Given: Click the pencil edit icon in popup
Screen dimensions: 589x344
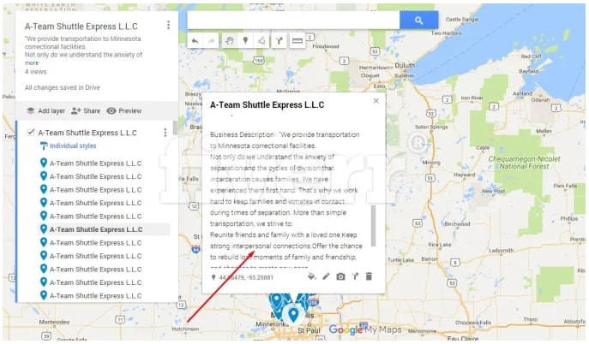Looking at the screenshot, I should pos(326,277).
